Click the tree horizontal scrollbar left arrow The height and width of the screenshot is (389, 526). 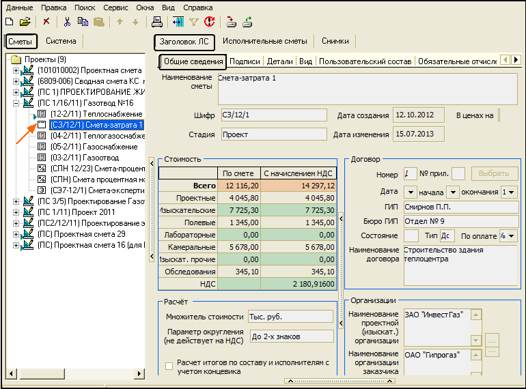(x=11, y=373)
